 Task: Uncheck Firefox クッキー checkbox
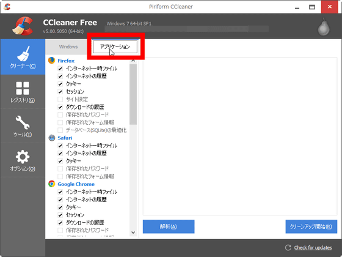60,84
